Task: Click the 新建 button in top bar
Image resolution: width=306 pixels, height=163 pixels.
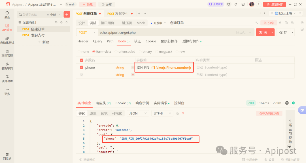Action: coord(88,4)
